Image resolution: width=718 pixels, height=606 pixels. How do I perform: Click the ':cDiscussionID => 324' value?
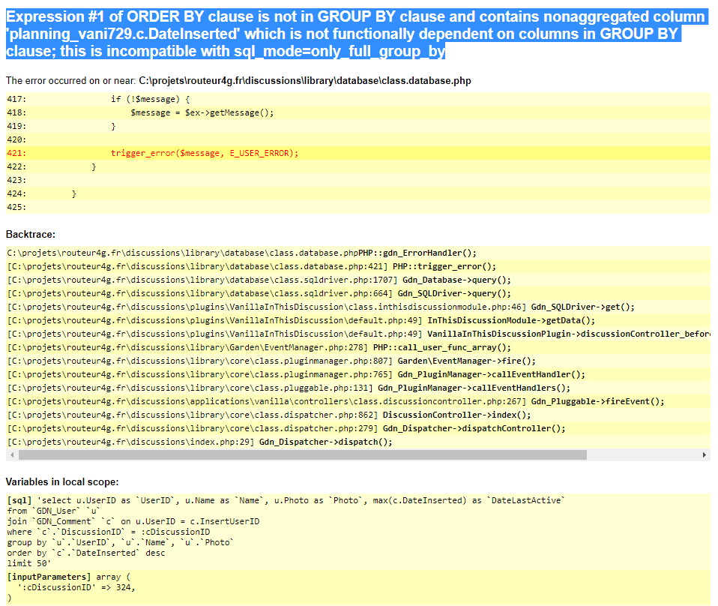(x=76, y=588)
